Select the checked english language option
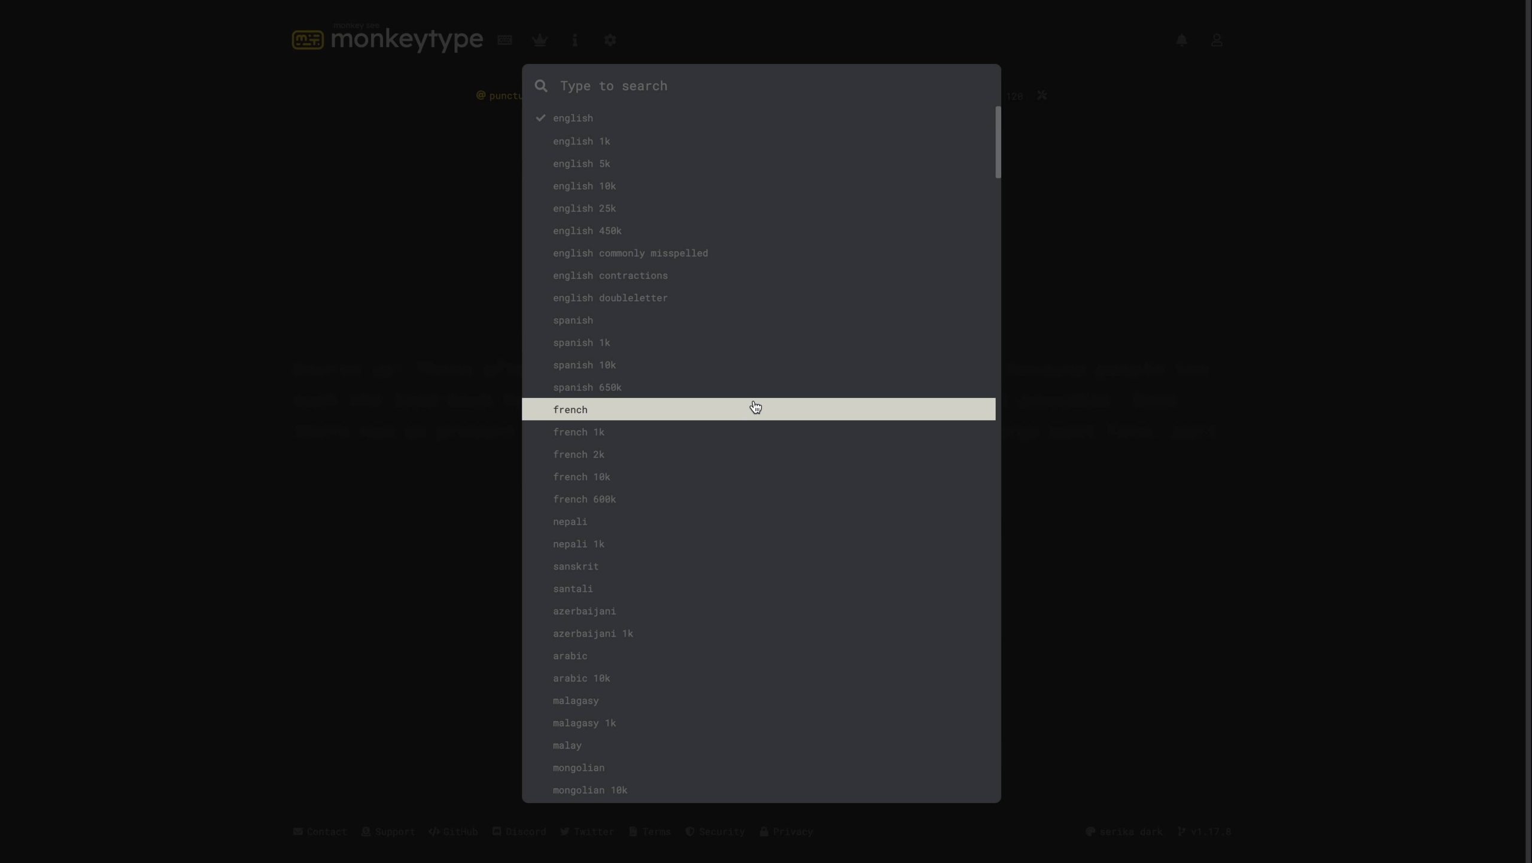This screenshot has width=1532, height=863. (573, 118)
